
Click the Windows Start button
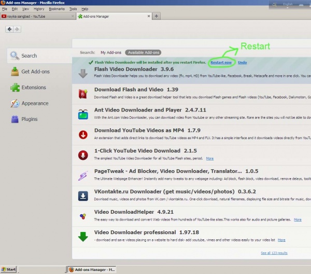point(8,269)
